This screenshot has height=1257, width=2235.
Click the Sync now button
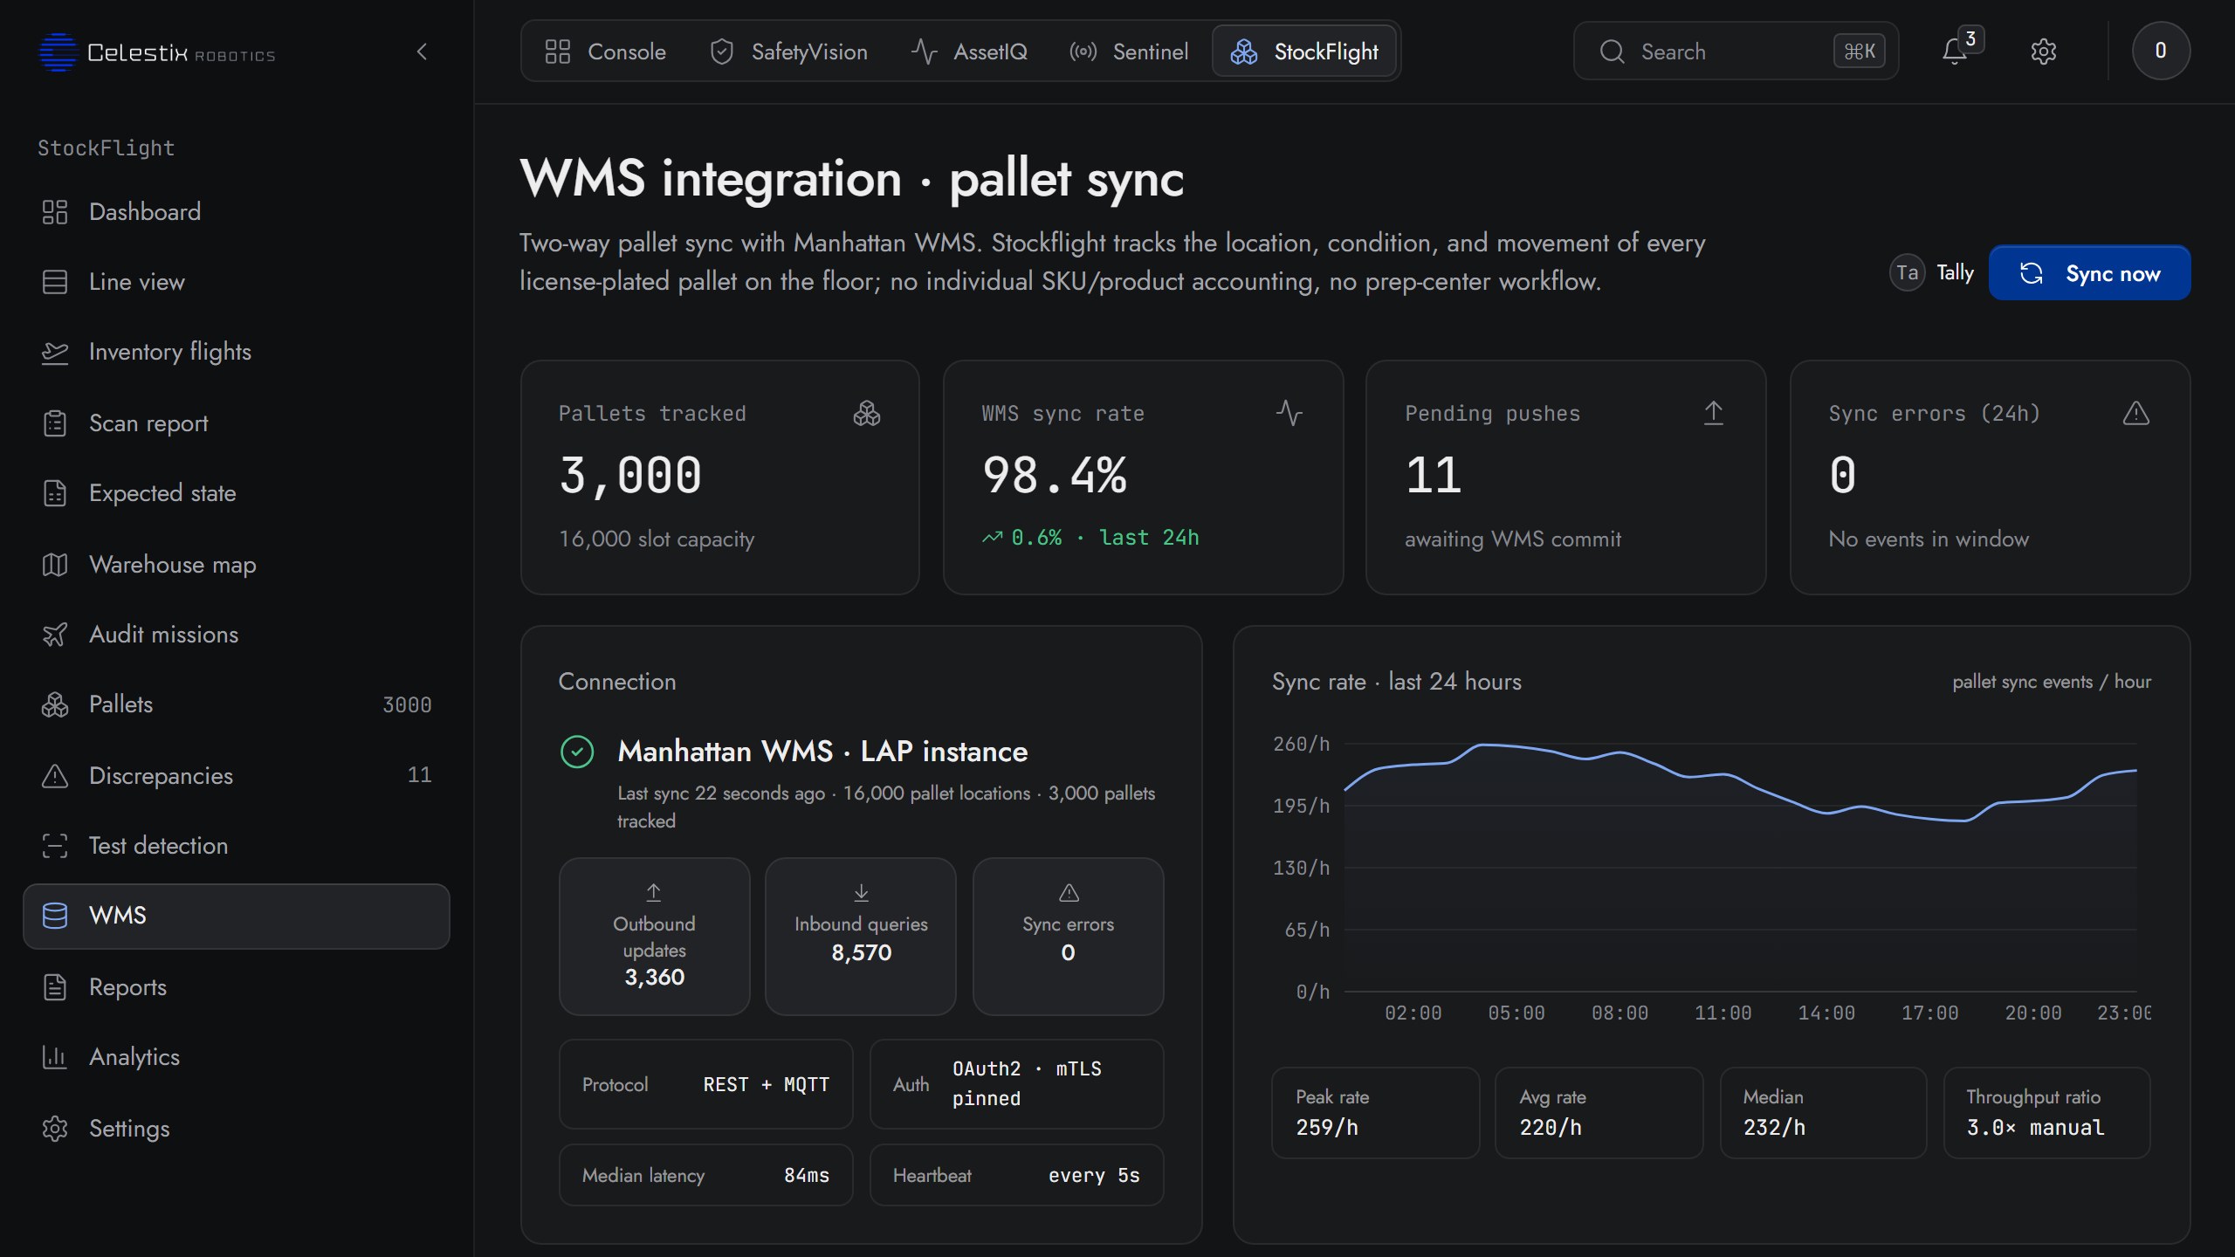click(x=2089, y=273)
